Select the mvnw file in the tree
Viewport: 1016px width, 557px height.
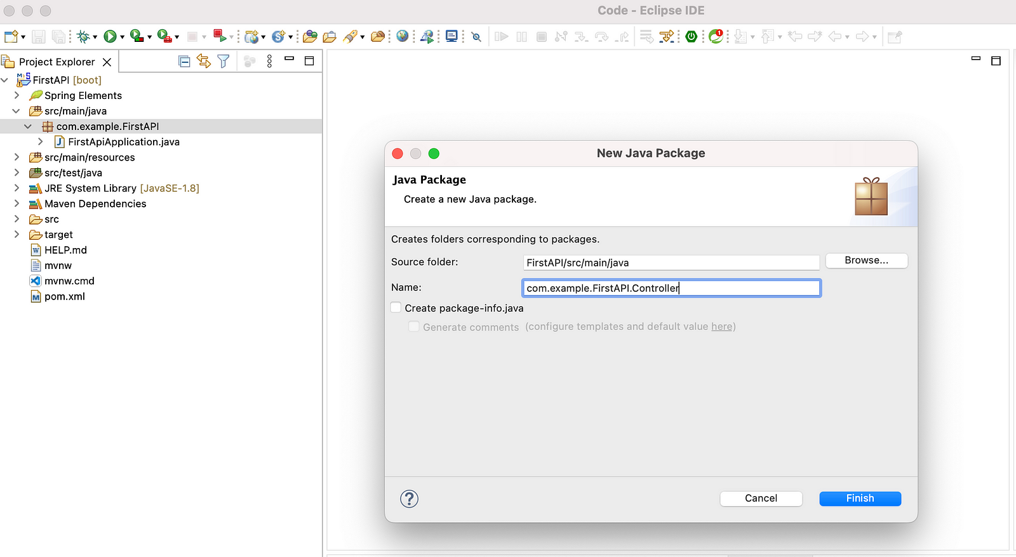58,266
